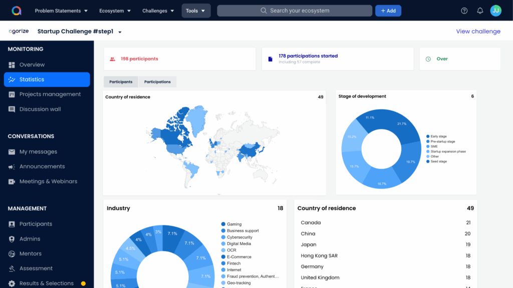Click the Agorize logo in top bar
The height and width of the screenshot is (288, 513).
coord(17,10)
